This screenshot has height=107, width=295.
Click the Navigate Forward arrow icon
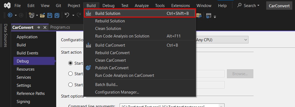coord(21,15)
